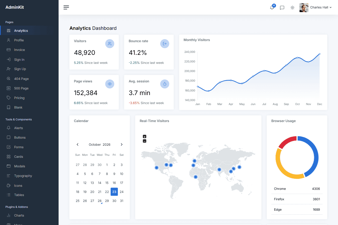Screen dimensions: 338x225
Task: Toggle the sidebar hamburger menu
Action: pos(66,7)
